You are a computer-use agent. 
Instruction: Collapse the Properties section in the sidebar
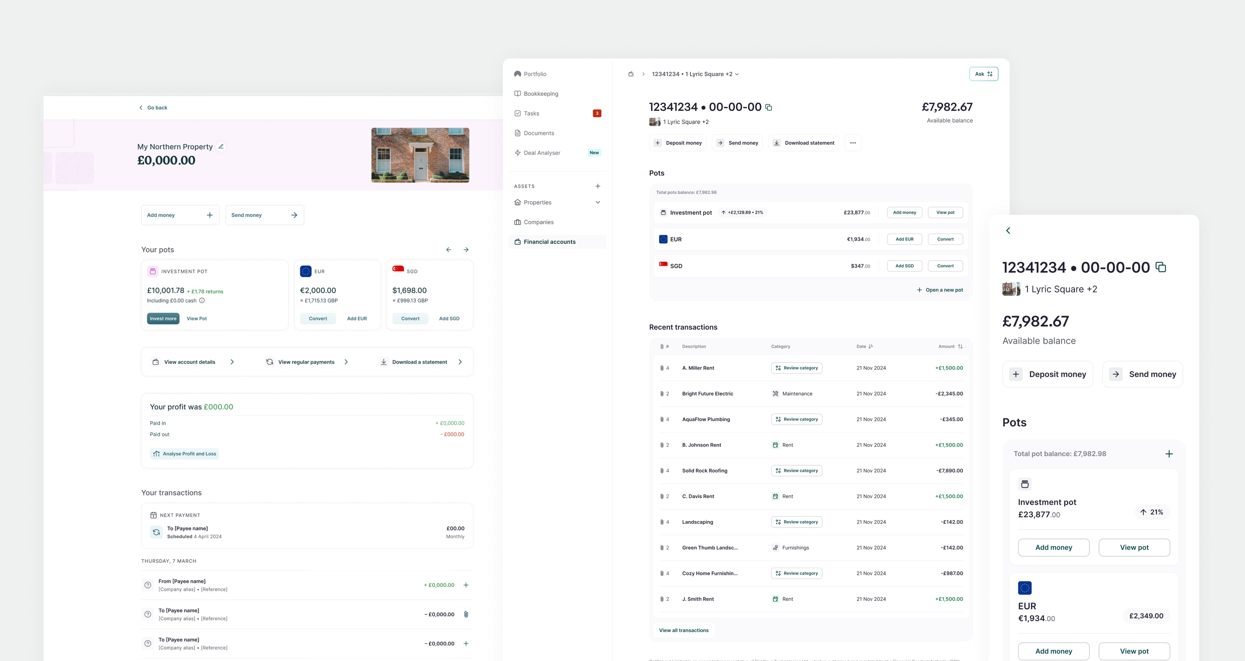(x=598, y=202)
